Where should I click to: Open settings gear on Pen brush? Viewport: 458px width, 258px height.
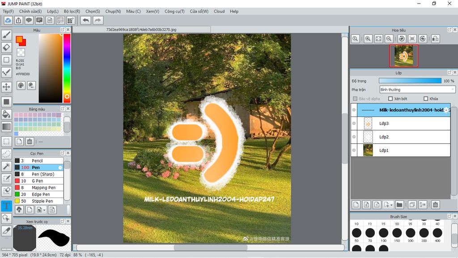pos(60,168)
